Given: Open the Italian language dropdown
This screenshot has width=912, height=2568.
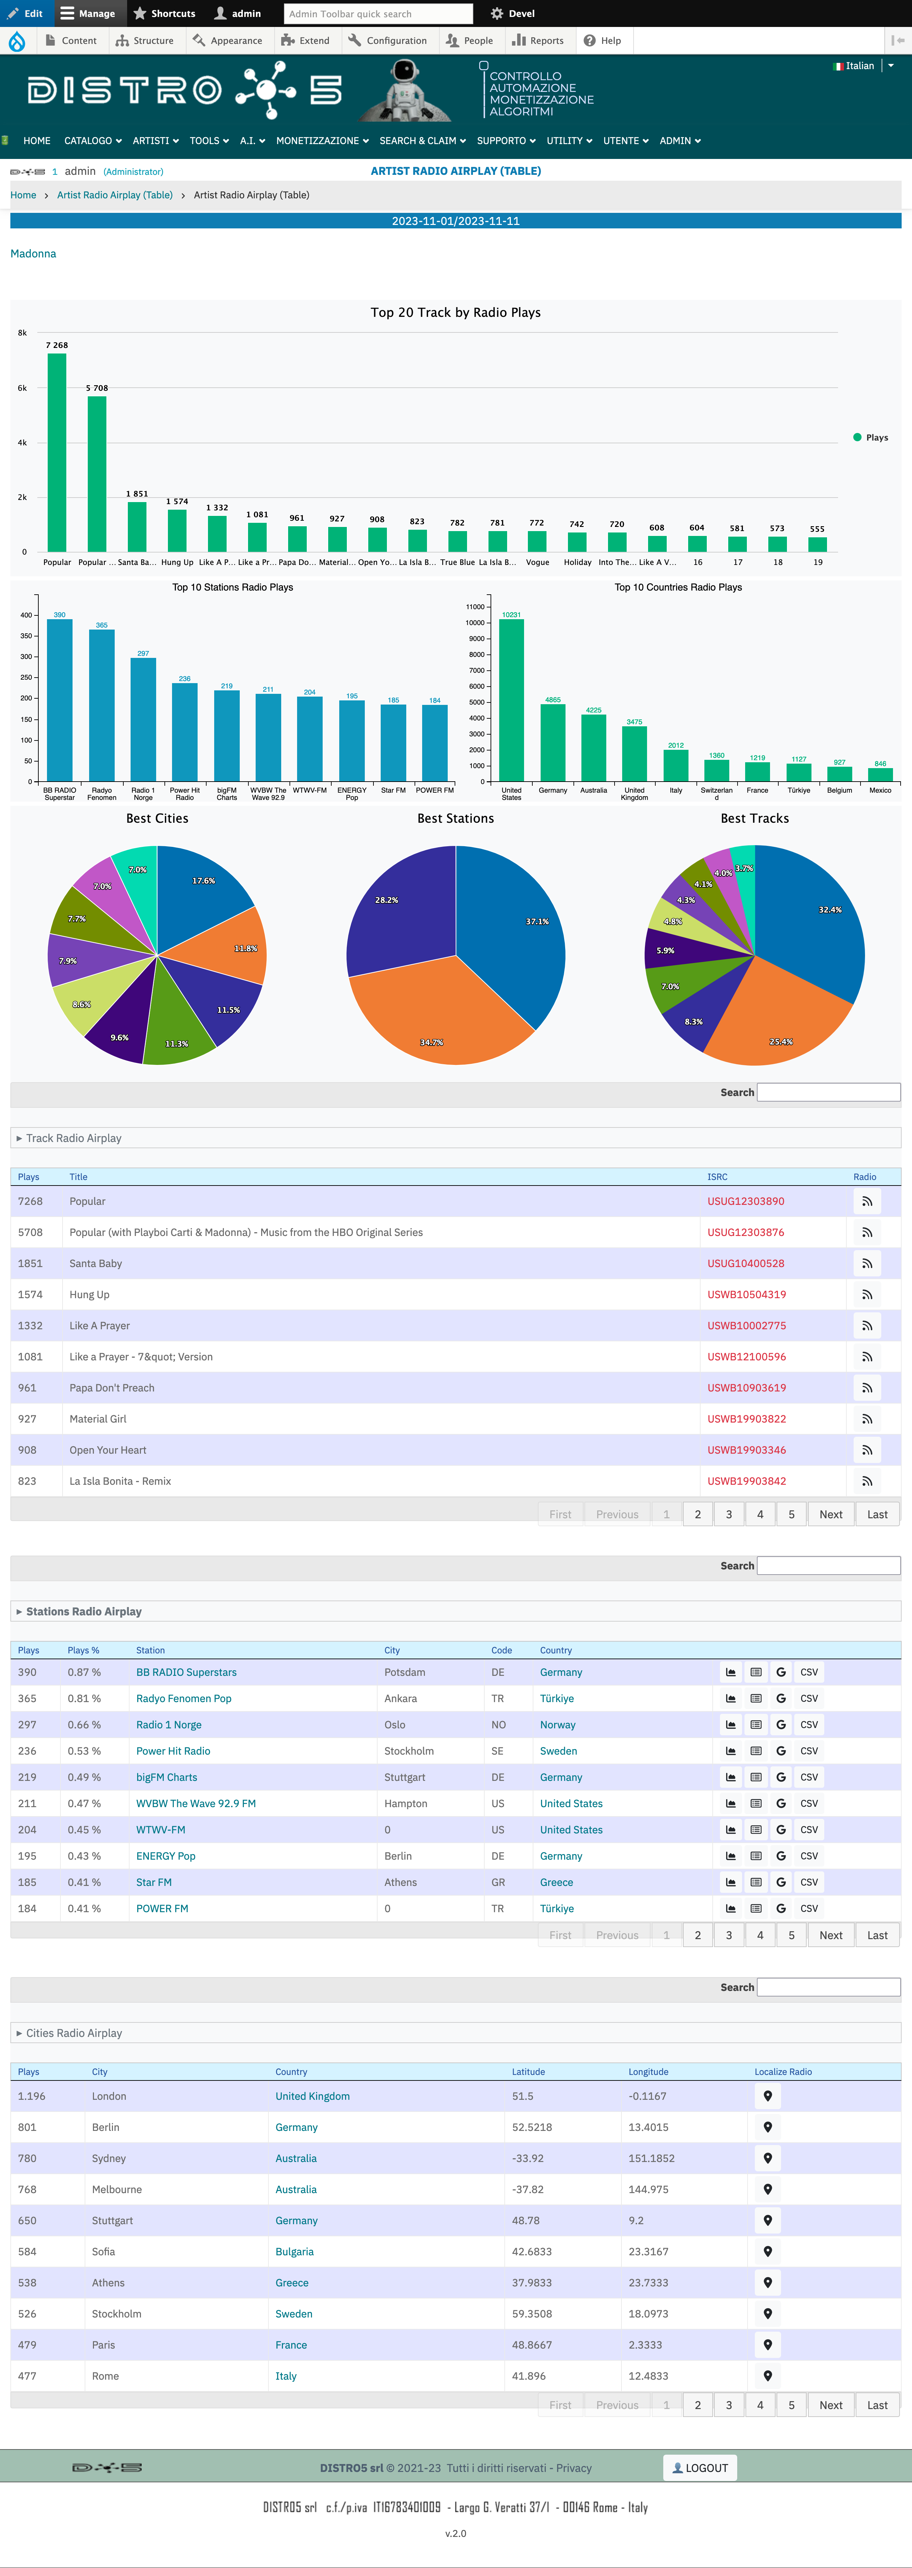Looking at the screenshot, I should coord(891,66).
